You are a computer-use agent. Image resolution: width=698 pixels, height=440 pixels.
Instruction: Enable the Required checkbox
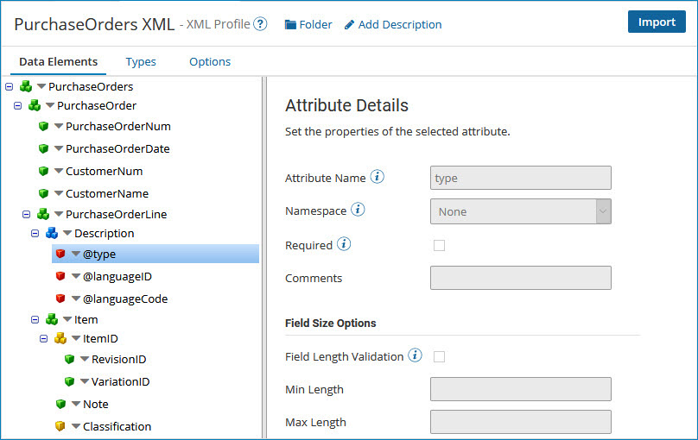pos(439,245)
